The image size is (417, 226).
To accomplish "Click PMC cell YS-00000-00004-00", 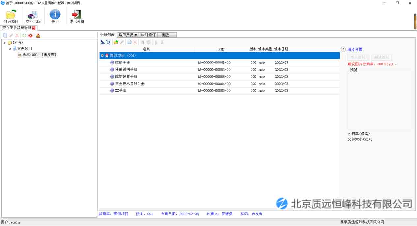I will pyautogui.click(x=214, y=84).
